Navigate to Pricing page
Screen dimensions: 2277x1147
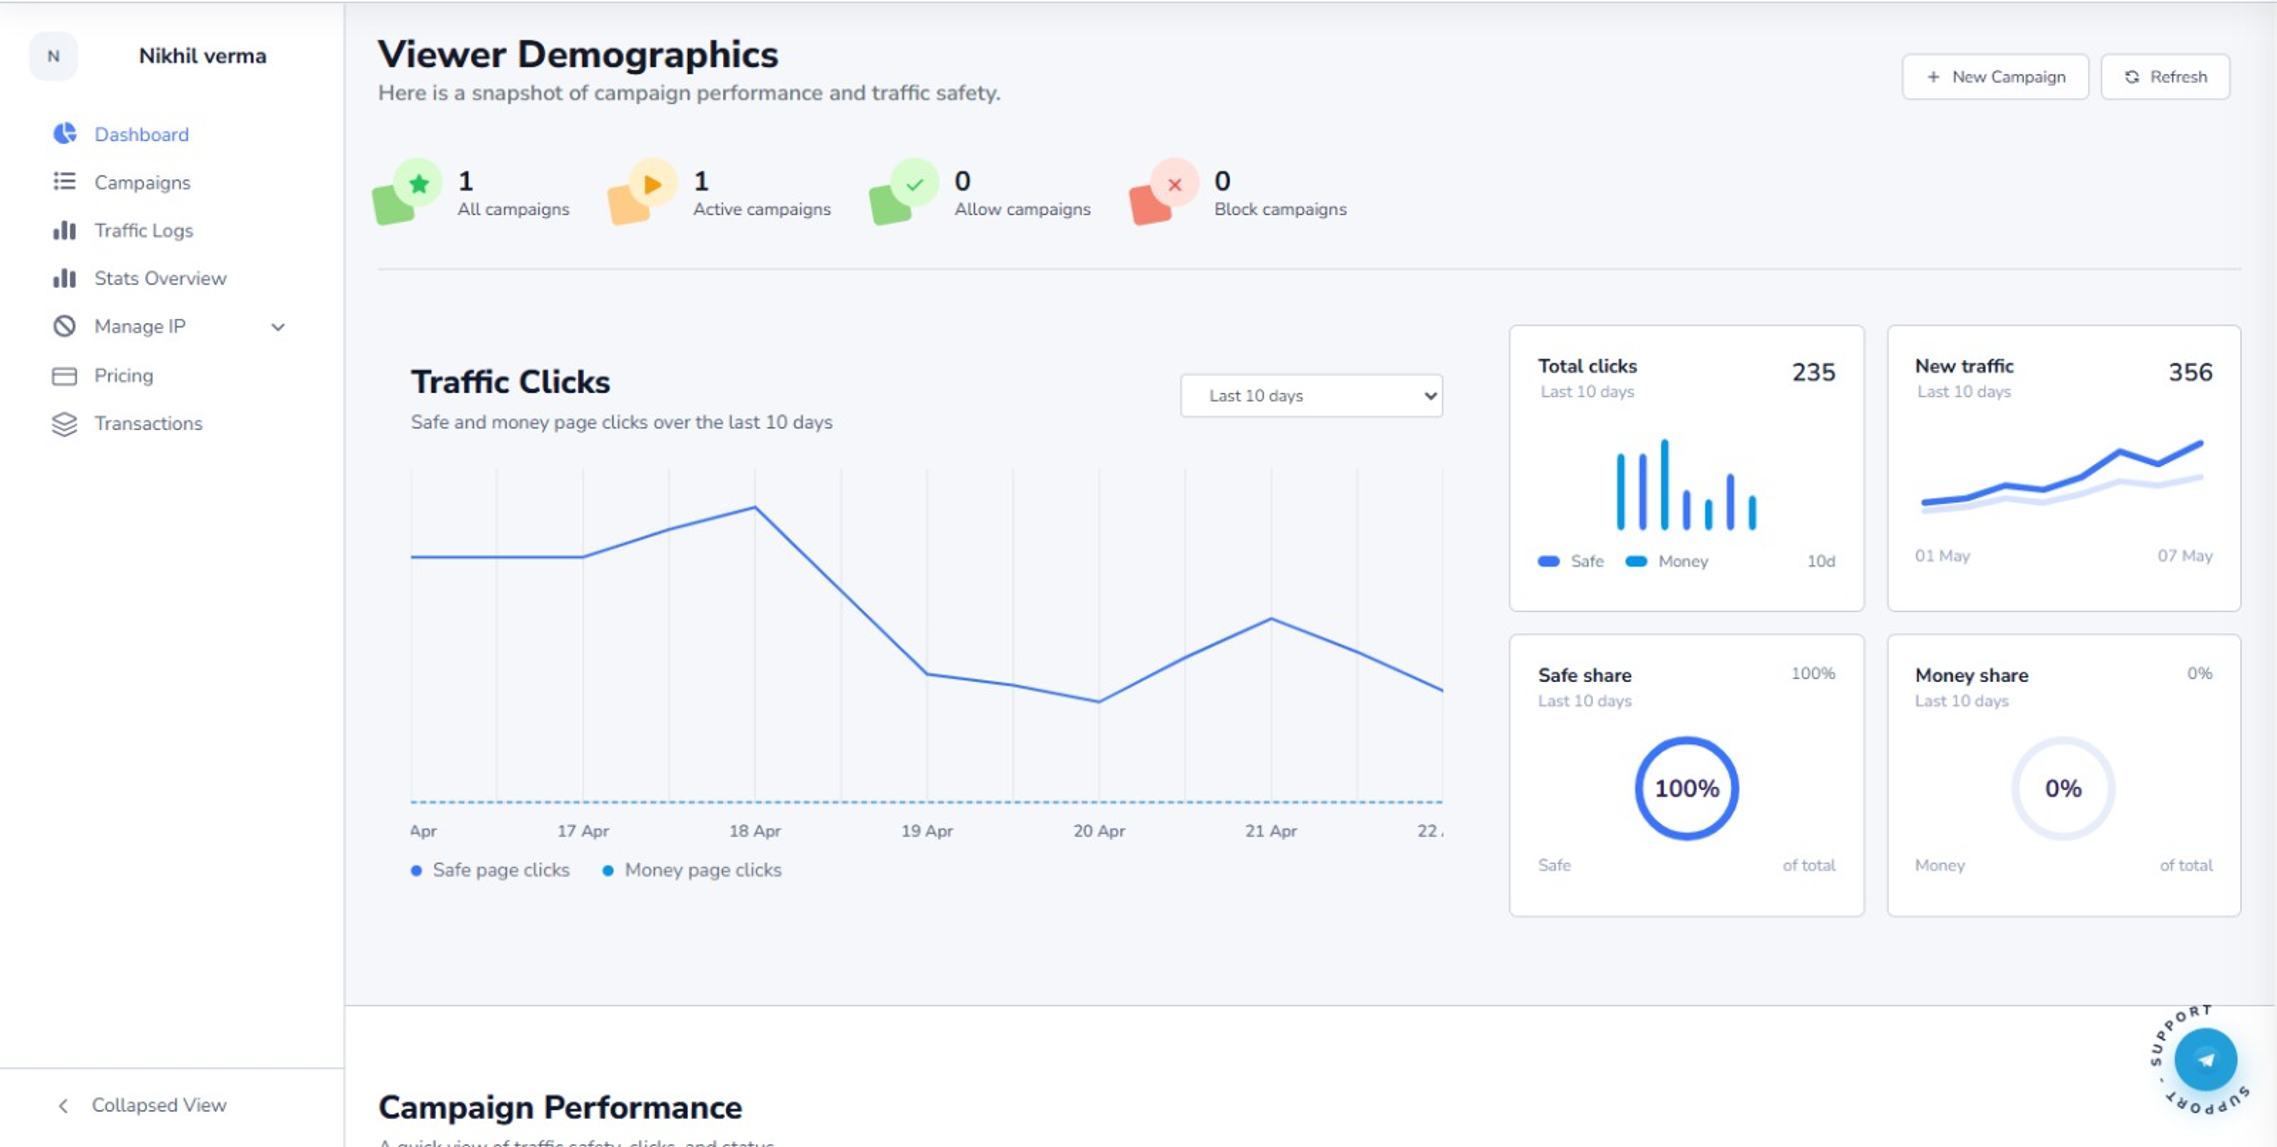(124, 376)
